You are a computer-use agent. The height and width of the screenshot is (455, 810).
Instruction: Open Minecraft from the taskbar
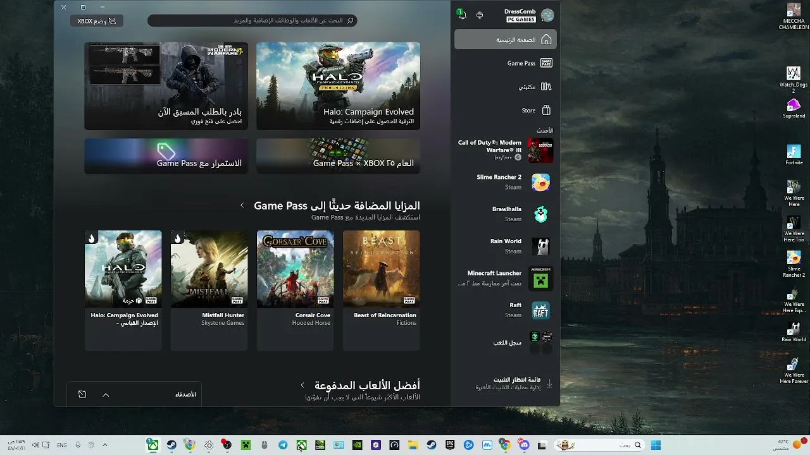pyautogui.click(x=246, y=445)
